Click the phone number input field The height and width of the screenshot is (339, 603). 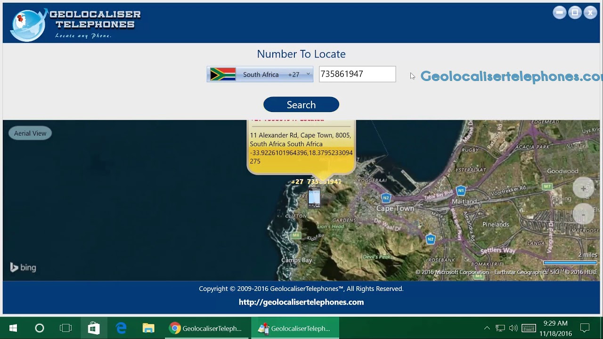357,74
